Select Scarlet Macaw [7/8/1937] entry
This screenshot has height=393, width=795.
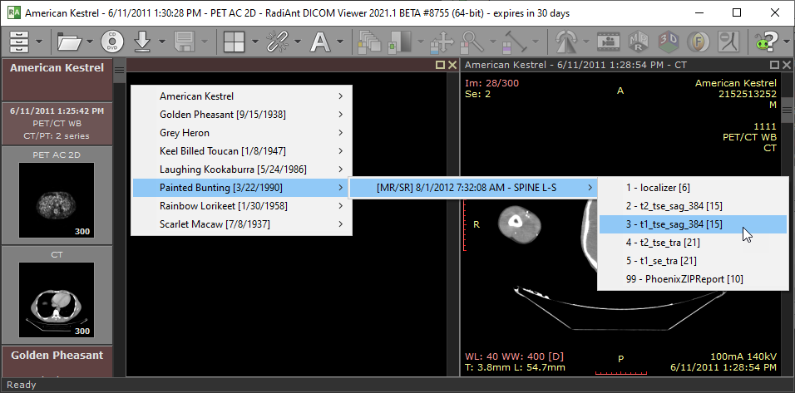(241, 224)
